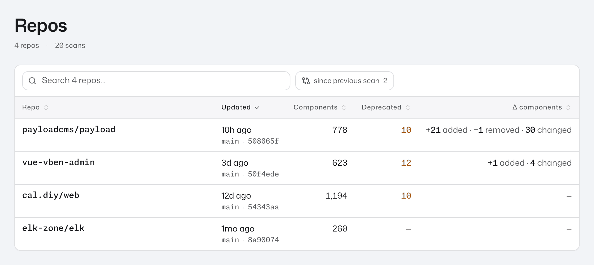Click the '20 scans' summary text
Viewport: 594px width, 265px height.
click(70, 45)
